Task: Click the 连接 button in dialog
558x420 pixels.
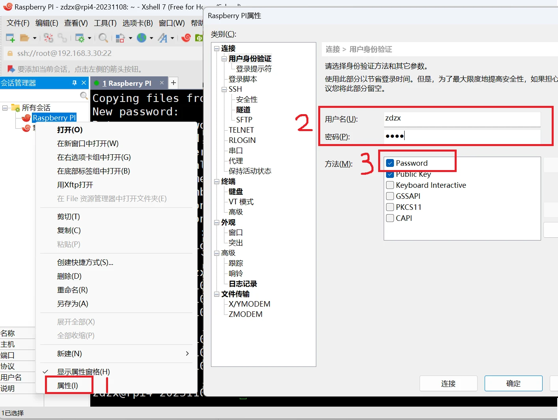Action: tap(448, 383)
